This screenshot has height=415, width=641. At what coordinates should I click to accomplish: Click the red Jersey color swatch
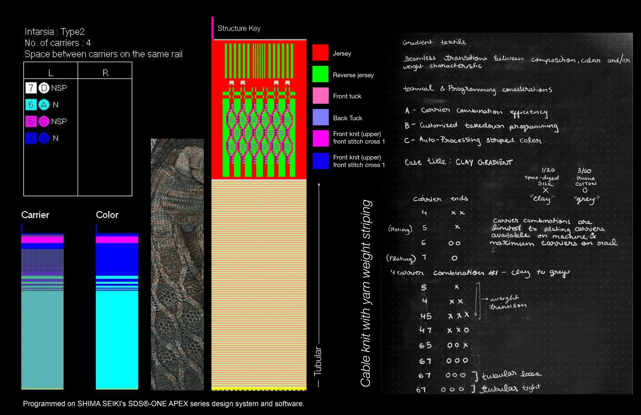pos(320,53)
